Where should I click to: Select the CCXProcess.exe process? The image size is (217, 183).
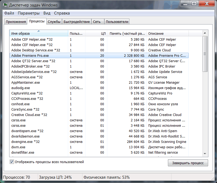pos(99,98)
